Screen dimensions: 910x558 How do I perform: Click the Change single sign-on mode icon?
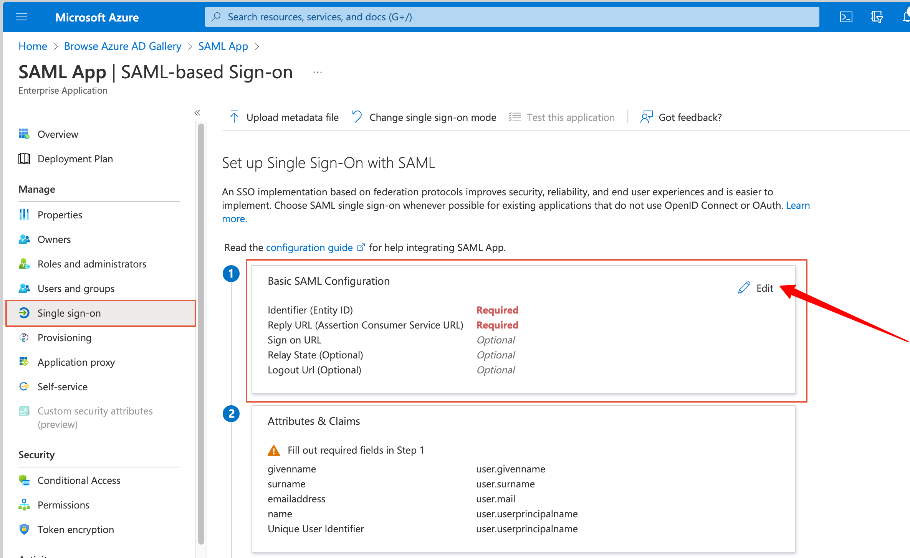point(357,117)
